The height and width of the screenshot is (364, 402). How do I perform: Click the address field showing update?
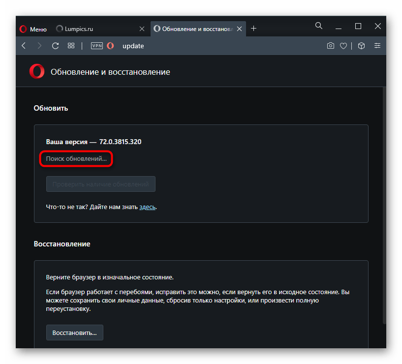[197, 46]
